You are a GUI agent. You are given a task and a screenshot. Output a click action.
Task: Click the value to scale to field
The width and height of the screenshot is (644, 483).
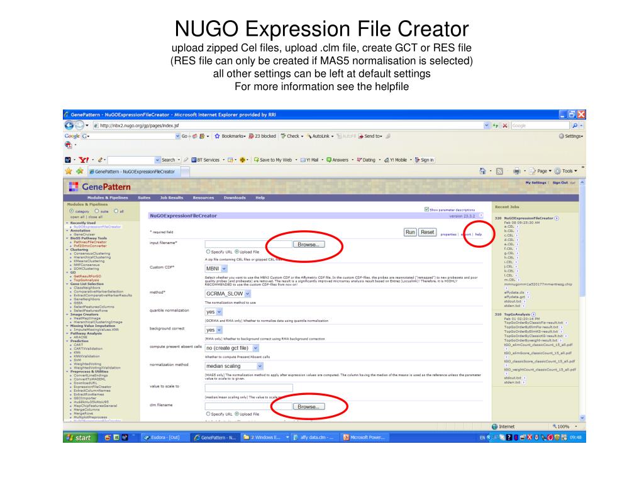(249, 387)
